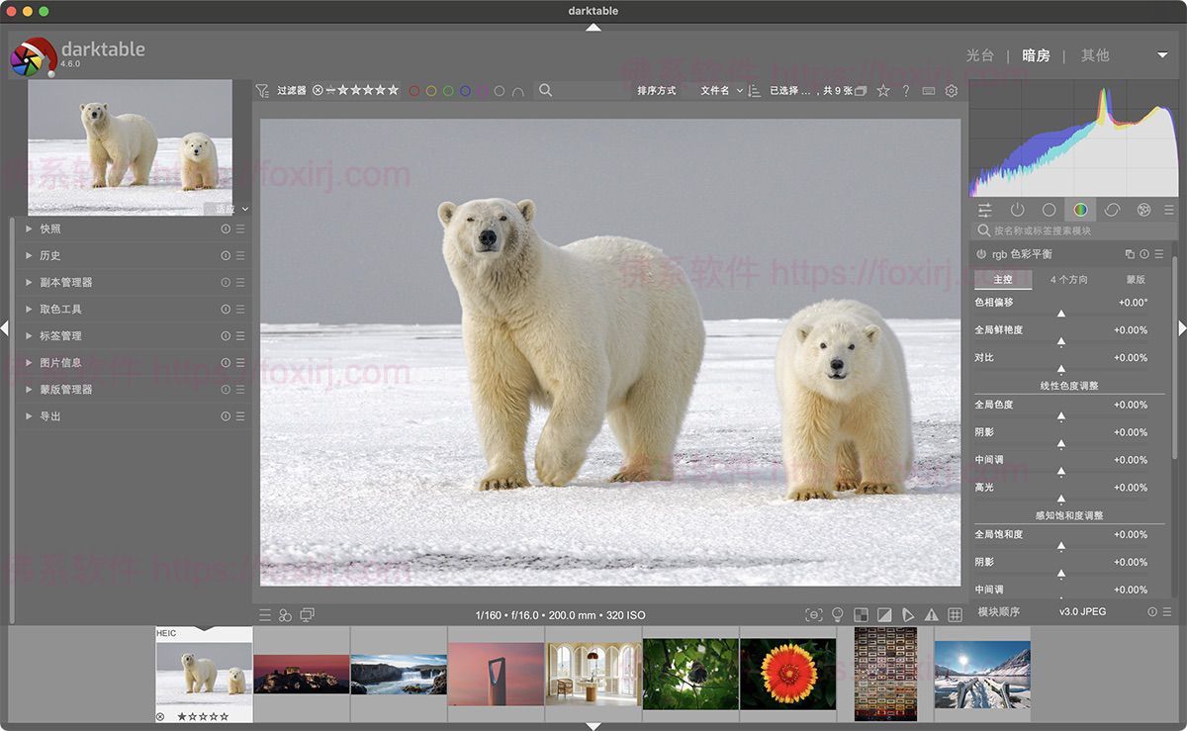Viewport: 1187px width, 731px height.
Task: Toggle the clipping indication warning icon
Action: pos(931,615)
